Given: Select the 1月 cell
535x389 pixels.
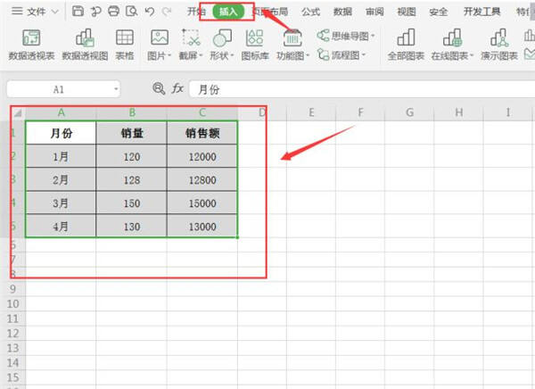Looking at the screenshot, I should click(x=61, y=156).
